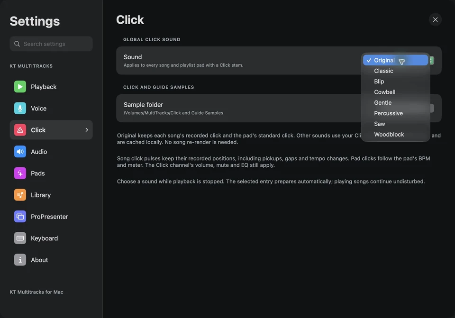This screenshot has height=318, width=455.
Task: Click the Global Click Sound heading
Action: (152, 39)
